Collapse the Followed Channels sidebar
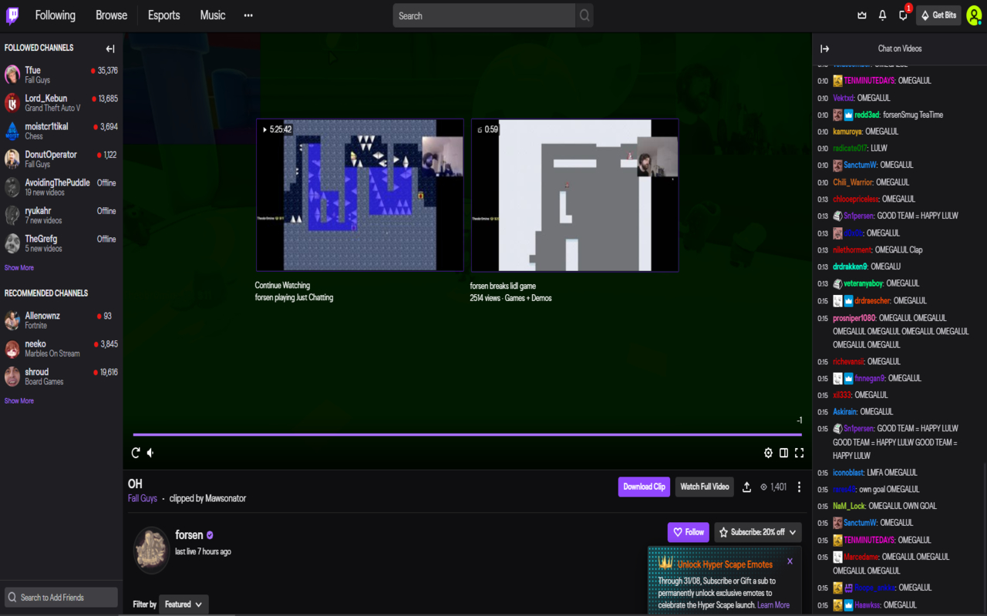Image resolution: width=987 pixels, height=616 pixels. click(109, 48)
